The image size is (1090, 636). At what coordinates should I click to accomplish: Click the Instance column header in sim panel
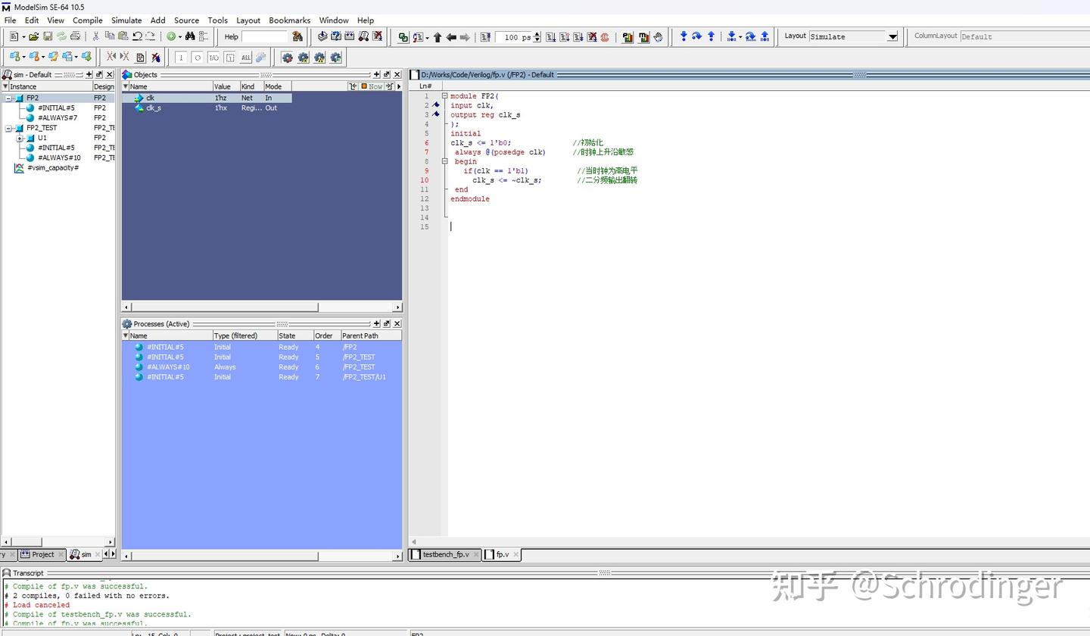click(50, 86)
